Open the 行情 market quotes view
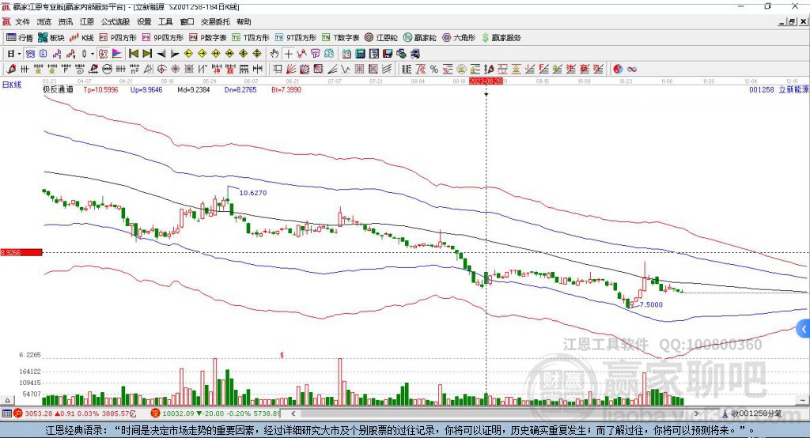The width and height of the screenshot is (810, 438). (x=20, y=37)
